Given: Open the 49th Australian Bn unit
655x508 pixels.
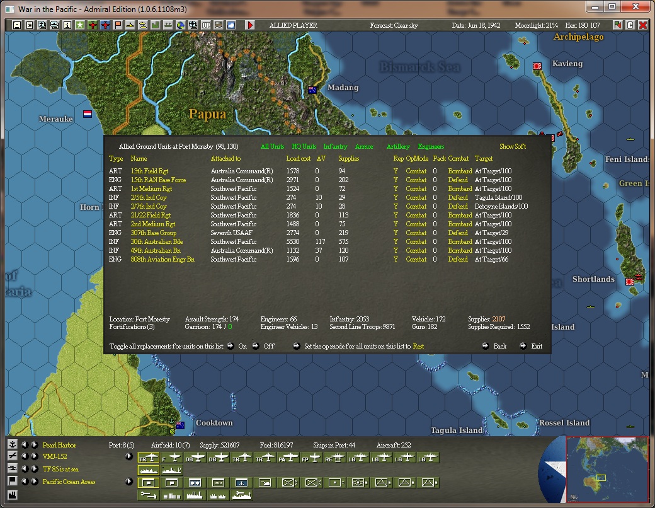Looking at the screenshot, I should 156,250.
